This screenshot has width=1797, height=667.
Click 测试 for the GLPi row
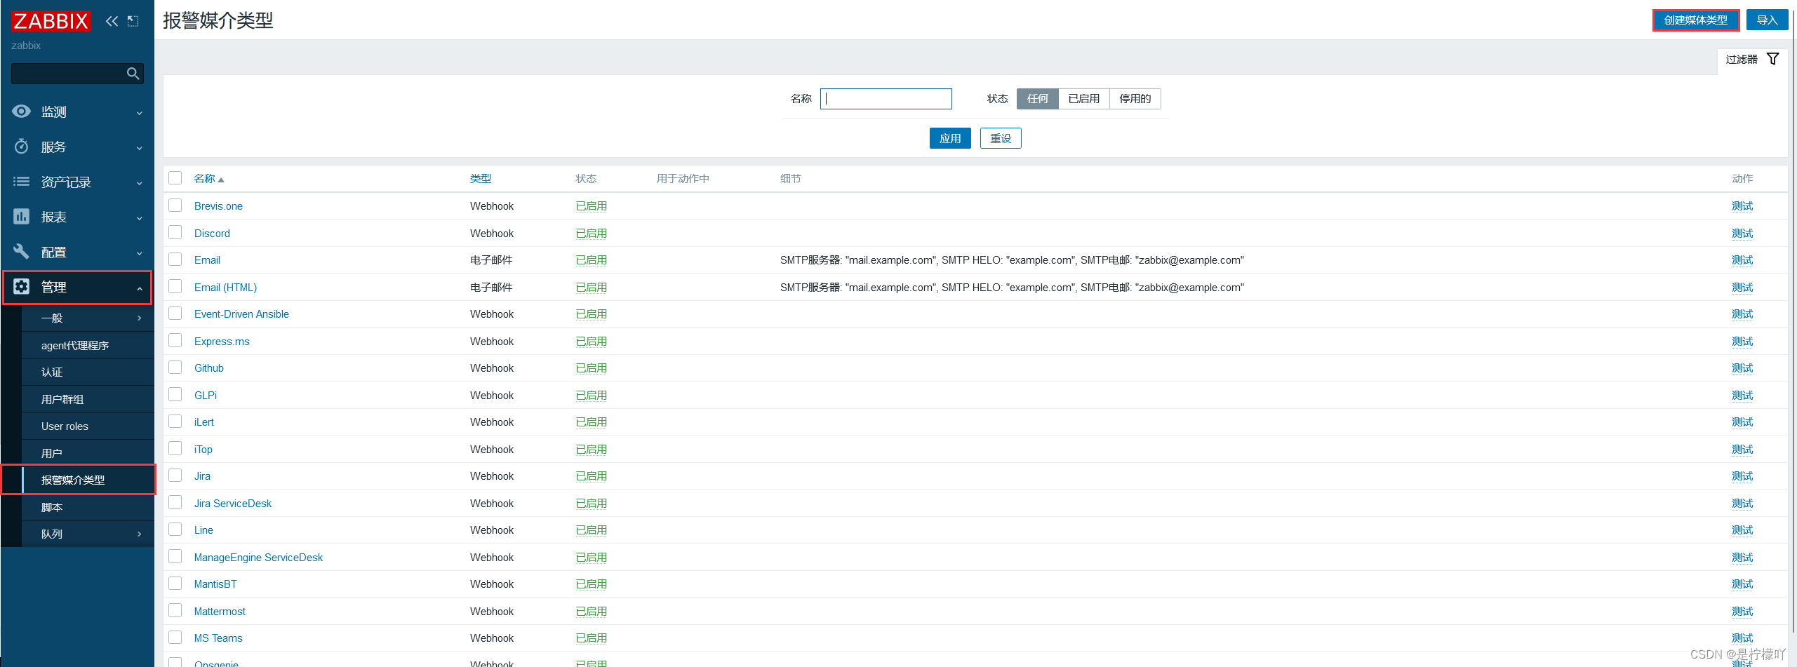1742,396
